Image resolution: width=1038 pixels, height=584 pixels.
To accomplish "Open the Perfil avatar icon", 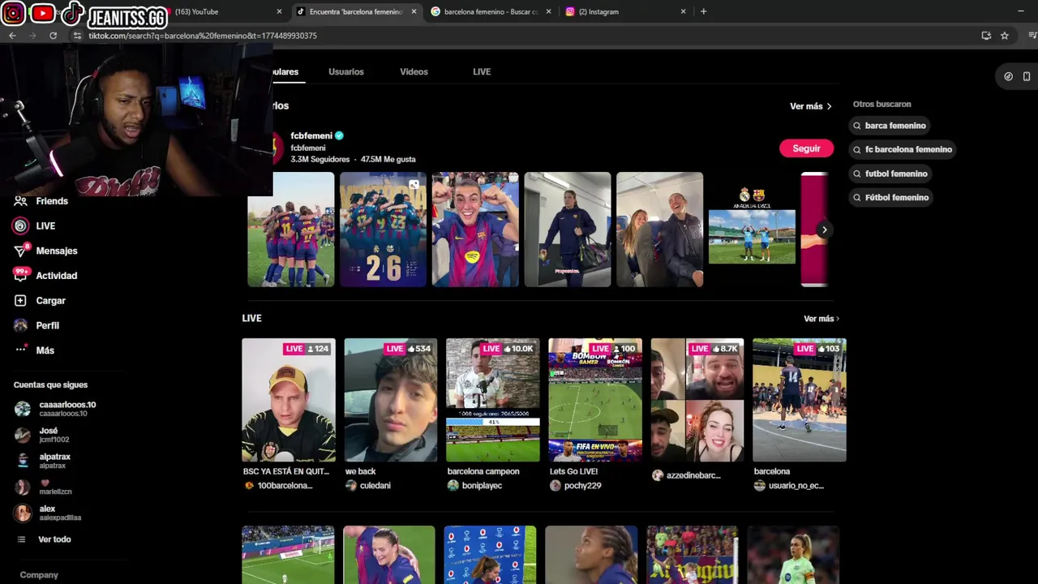I will coord(20,325).
